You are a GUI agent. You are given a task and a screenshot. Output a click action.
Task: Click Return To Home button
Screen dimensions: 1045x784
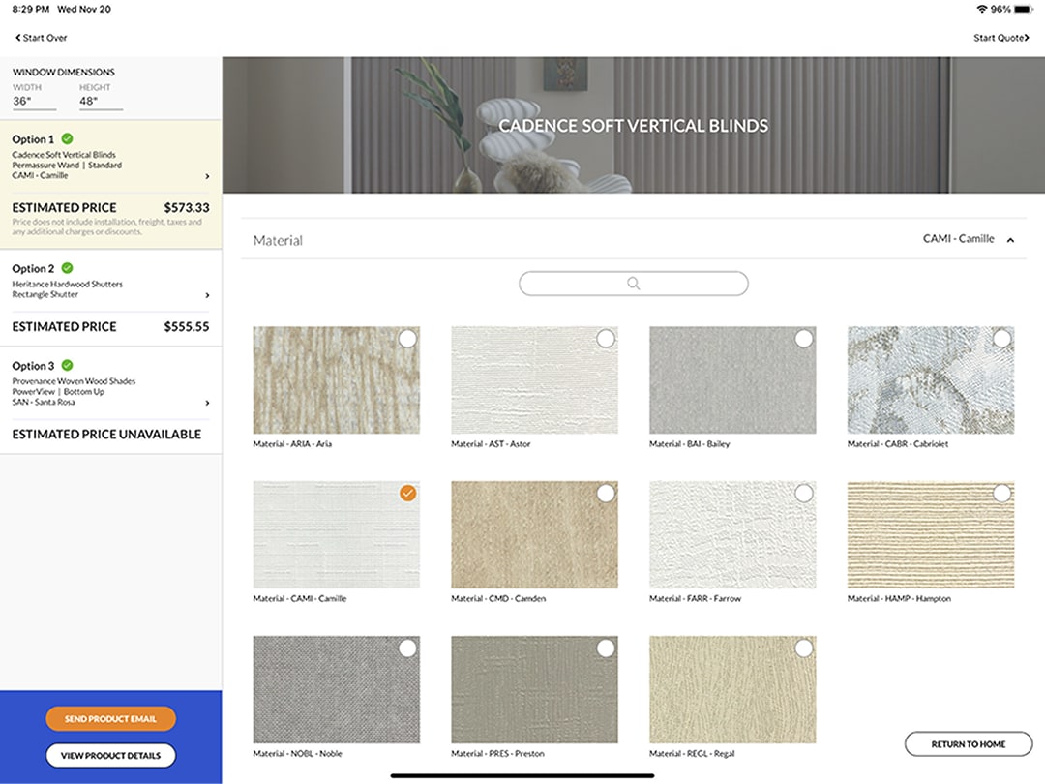tap(969, 744)
